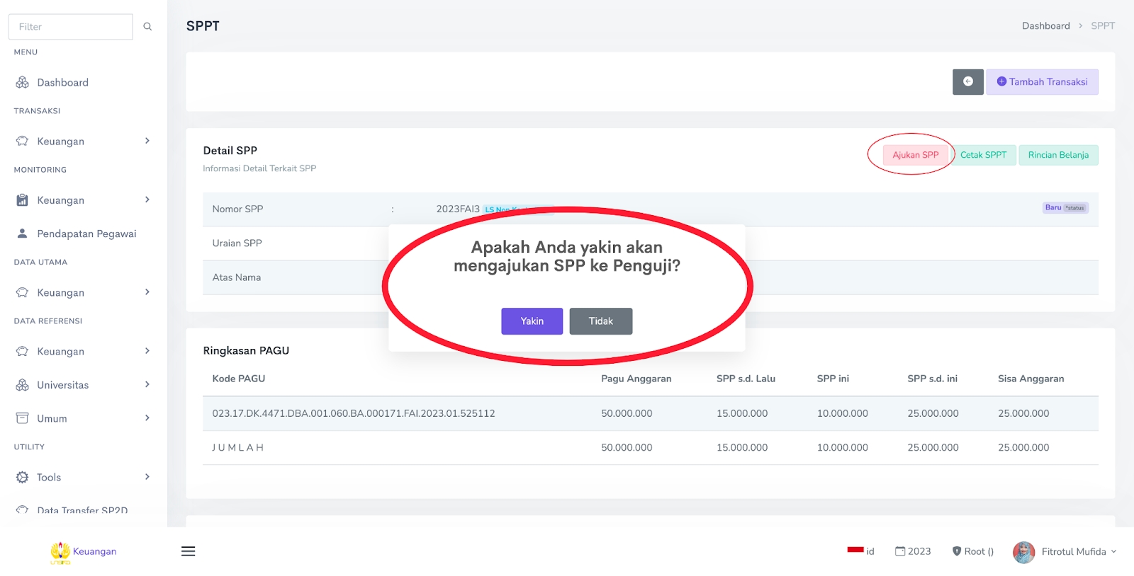Click the Keuangan logo at bottom left
The width and height of the screenshot is (1134, 576).
[x=84, y=552]
